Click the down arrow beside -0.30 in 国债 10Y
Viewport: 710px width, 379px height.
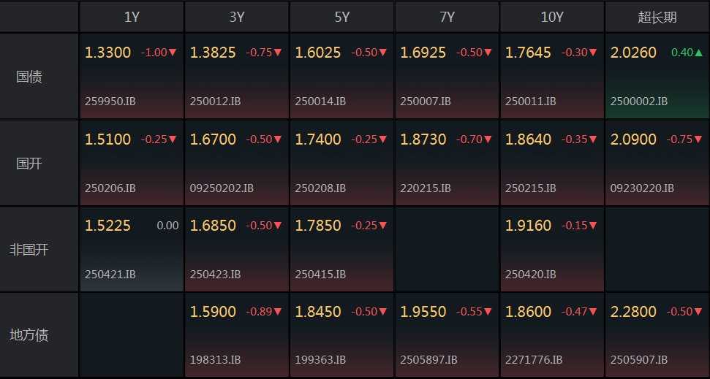[x=593, y=53]
